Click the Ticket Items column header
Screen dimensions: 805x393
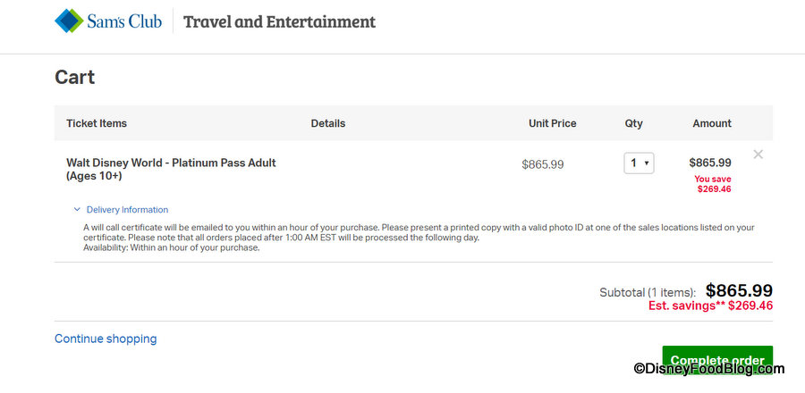pyautogui.click(x=97, y=123)
